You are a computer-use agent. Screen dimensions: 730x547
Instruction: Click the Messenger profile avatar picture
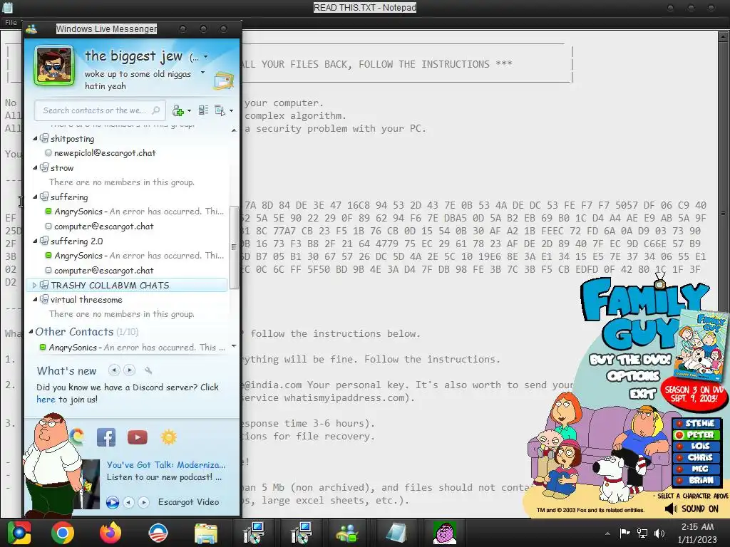[x=54, y=66]
